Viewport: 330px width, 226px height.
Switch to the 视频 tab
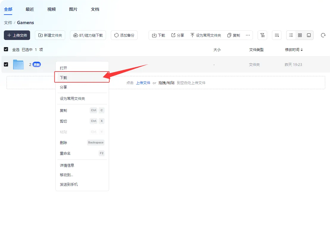tap(51, 9)
